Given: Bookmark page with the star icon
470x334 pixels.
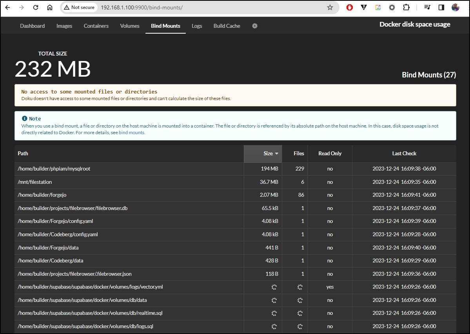Looking at the screenshot, I should 330,7.
